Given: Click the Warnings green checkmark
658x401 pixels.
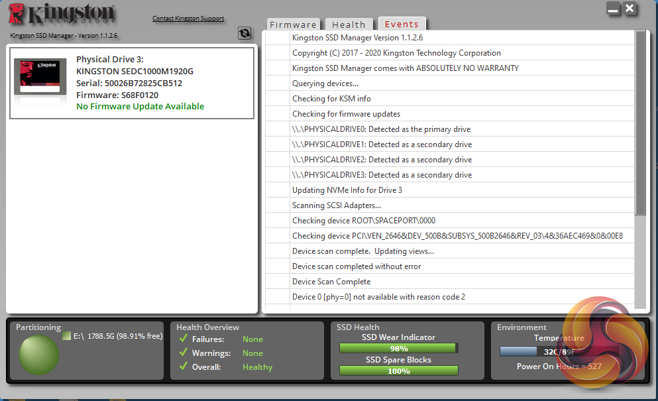Looking at the screenshot, I should coord(183,353).
